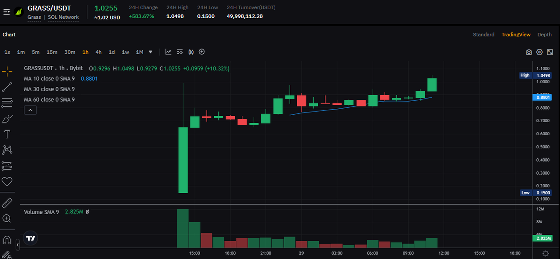560x259 pixels.
Task: Click the GRASS token logo icon
Action: coord(19,12)
